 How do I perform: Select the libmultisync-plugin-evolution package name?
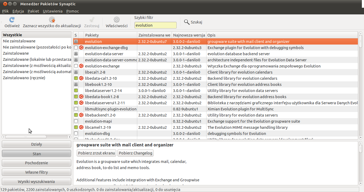tap(111, 109)
